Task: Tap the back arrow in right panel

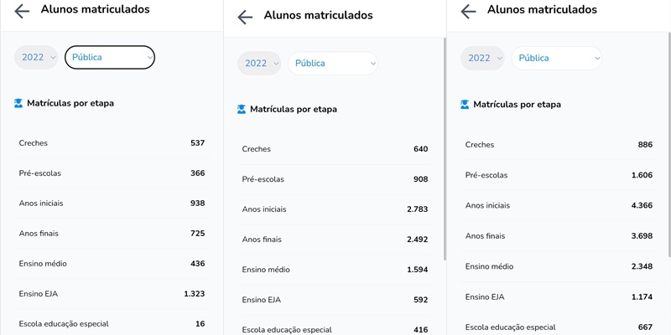Action: (x=468, y=12)
